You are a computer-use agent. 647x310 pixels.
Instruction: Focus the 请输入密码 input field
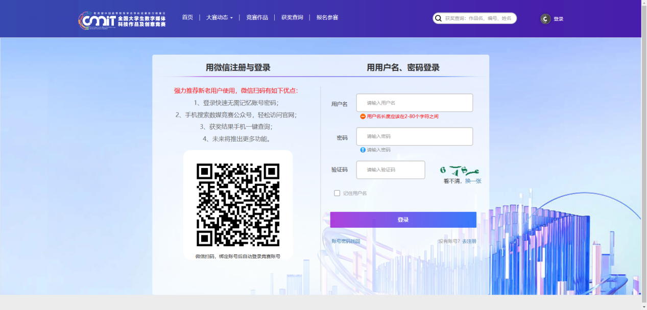click(x=415, y=136)
